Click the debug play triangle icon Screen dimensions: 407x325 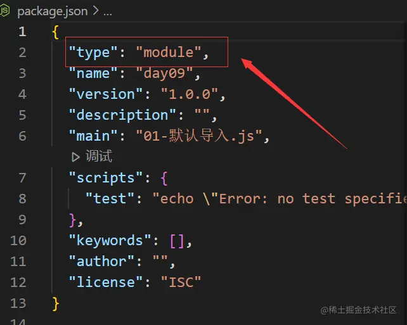(x=75, y=157)
